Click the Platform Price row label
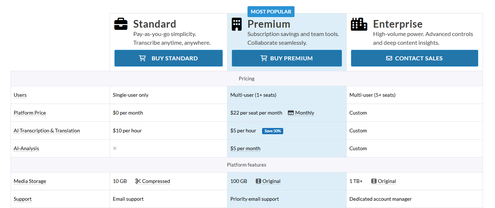Screen dimensions: 495x208 (x=30, y=113)
